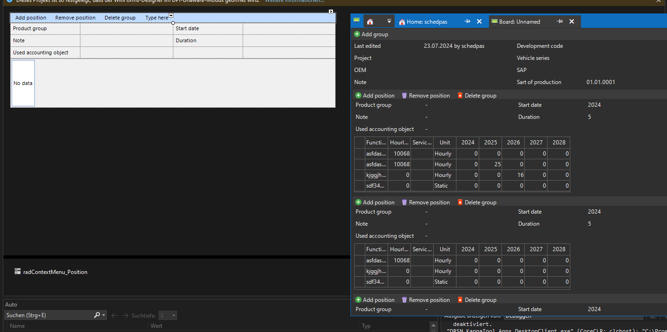Click the Add position plus icon in second group
The height and width of the screenshot is (332, 667).
(x=358, y=202)
